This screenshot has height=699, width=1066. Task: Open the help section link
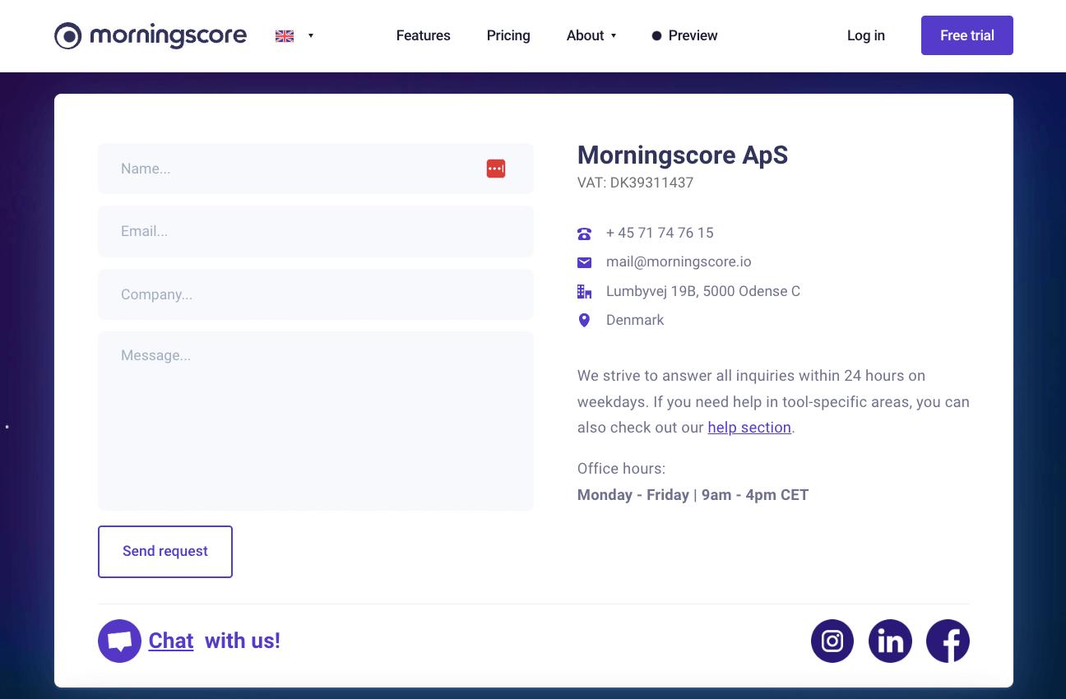coord(749,428)
